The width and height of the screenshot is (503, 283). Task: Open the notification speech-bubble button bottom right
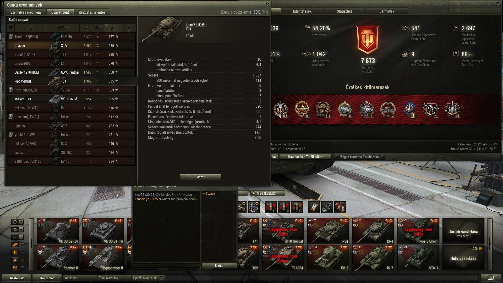tap(490, 278)
